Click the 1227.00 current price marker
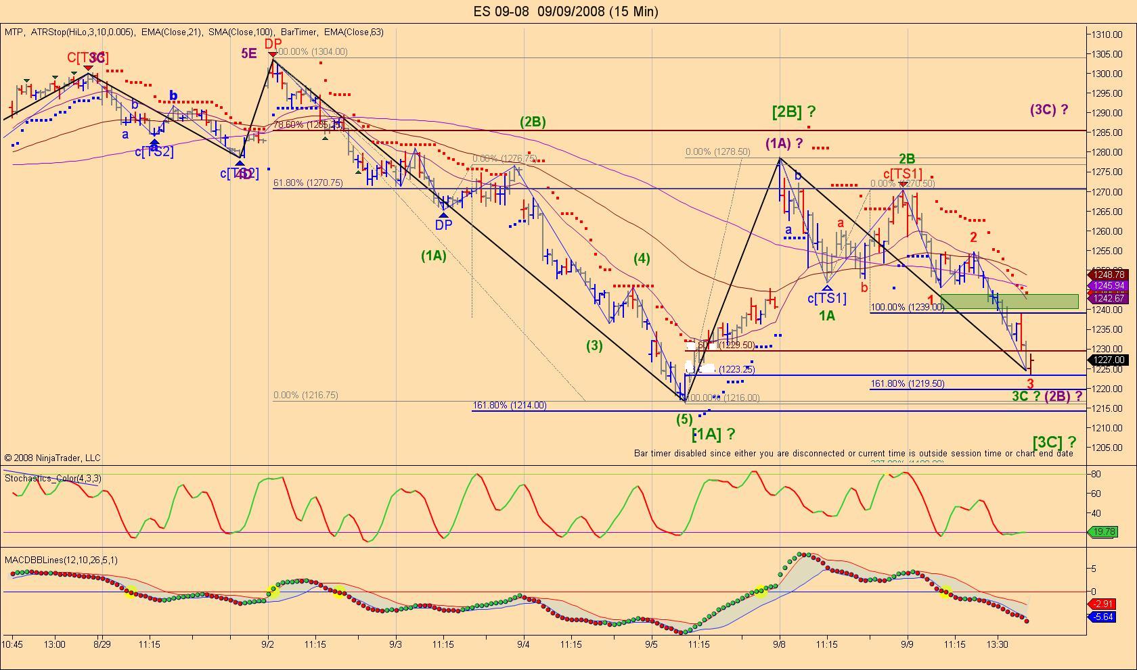The height and width of the screenshot is (670, 1137). pyautogui.click(x=1109, y=360)
